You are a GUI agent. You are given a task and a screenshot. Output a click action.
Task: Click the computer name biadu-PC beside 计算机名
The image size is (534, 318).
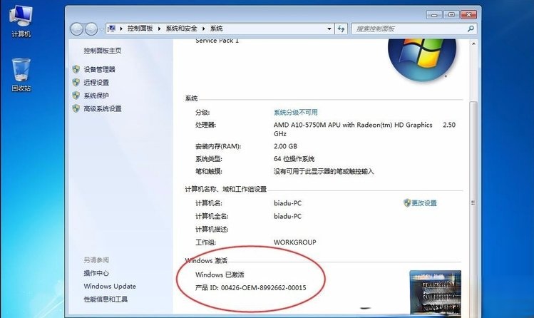[287, 203]
